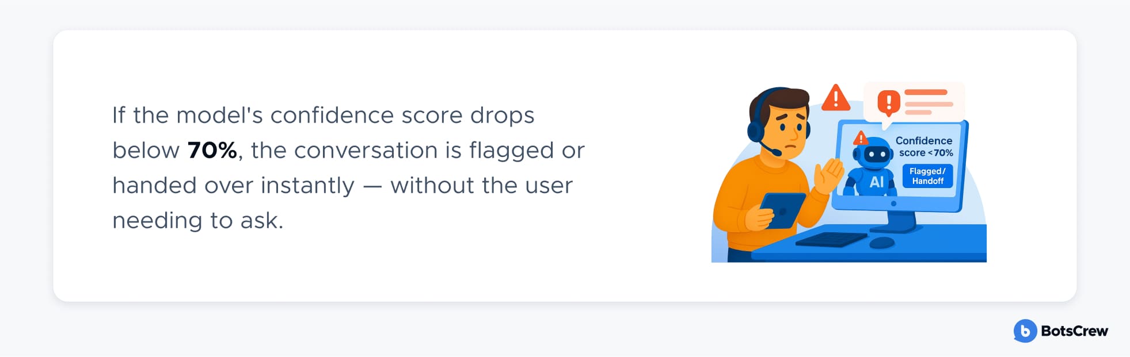
Task: Click the "confidence score drops" text line
Action: (402, 115)
